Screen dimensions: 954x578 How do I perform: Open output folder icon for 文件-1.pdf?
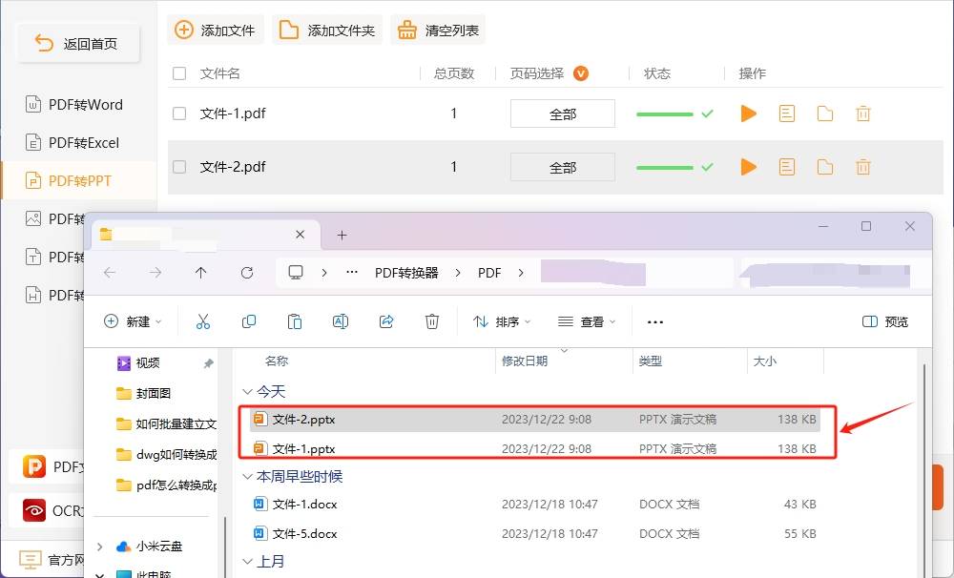pyautogui.click(x=824, y=113)
